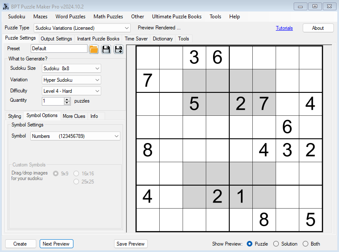This screenshot has width=339, height=252.
Task: Select Solution preview radio button
Action: click(x=276, y=244)
